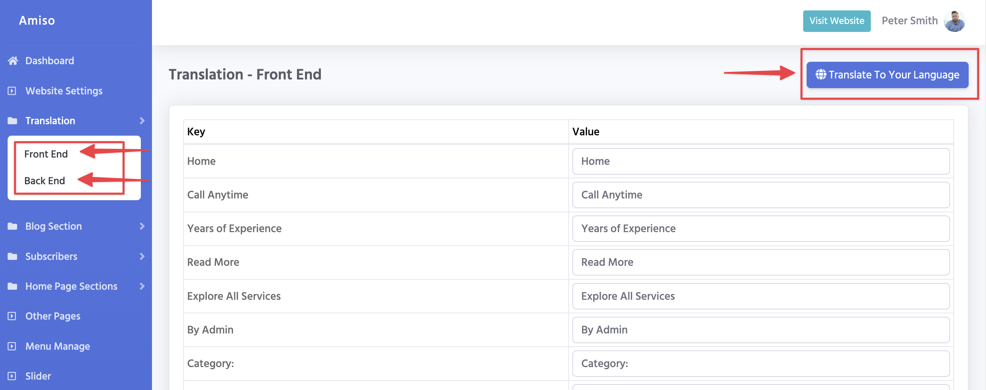The width and height of the screenshot is (986, 390).
Task: Expand the Blog Section chevron
Action: (x=142, y=226)
